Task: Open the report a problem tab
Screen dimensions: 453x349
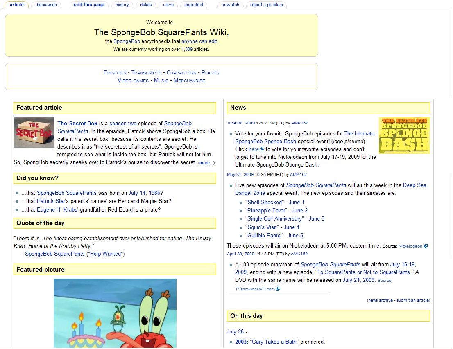Action: point(266,5)
